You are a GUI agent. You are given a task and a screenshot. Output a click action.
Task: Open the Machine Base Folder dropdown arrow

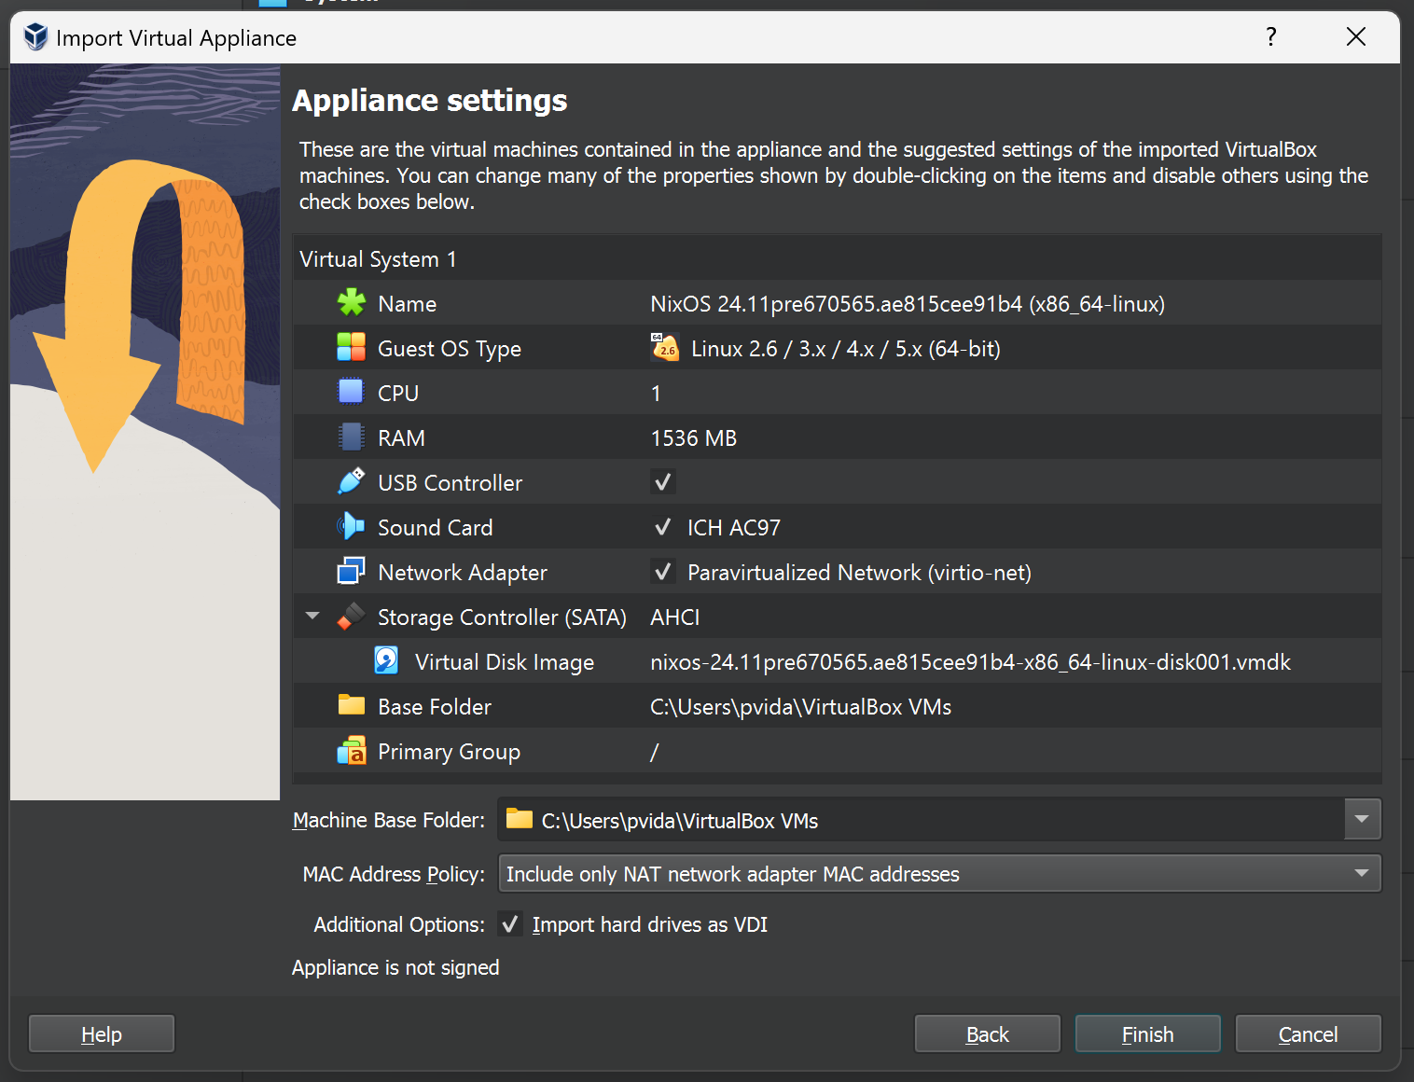point(1362,820)
